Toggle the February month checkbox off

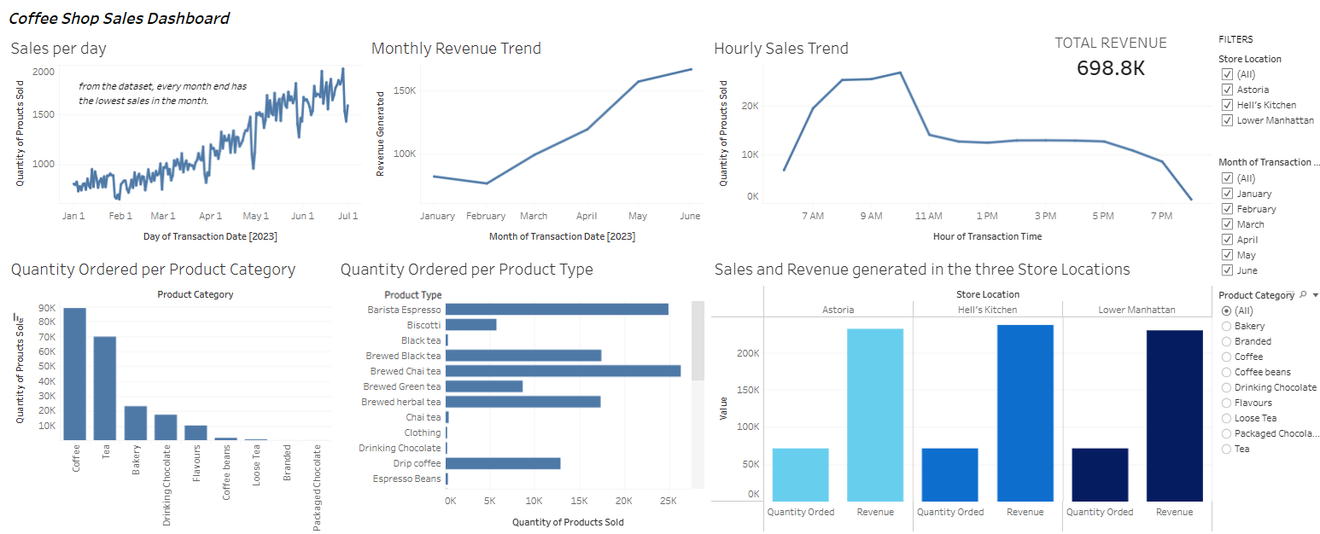coord(1227,208)
